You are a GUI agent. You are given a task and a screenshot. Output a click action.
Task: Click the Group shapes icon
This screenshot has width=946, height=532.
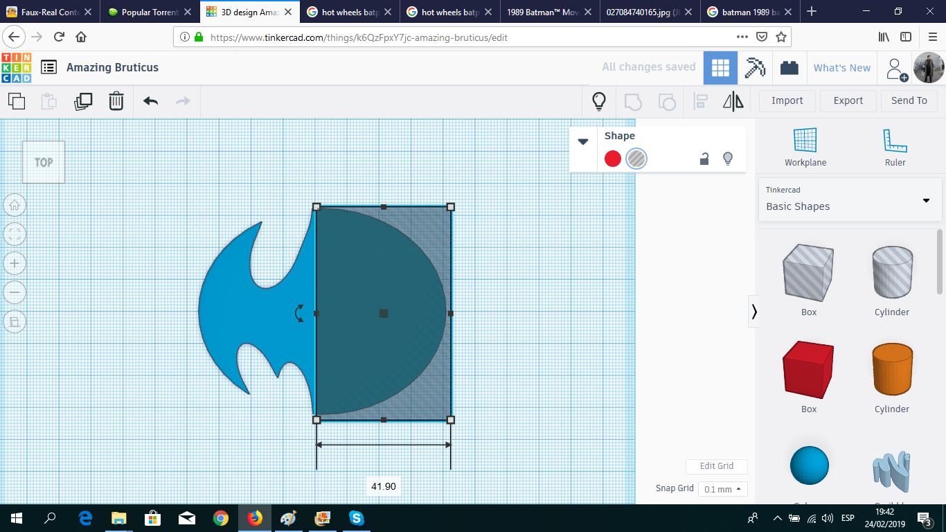pos(633,101)
